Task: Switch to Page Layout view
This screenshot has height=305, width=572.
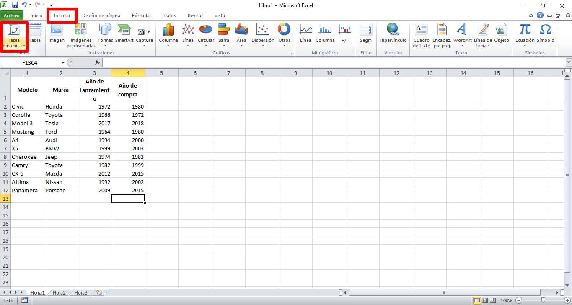Action: (484, 300)
